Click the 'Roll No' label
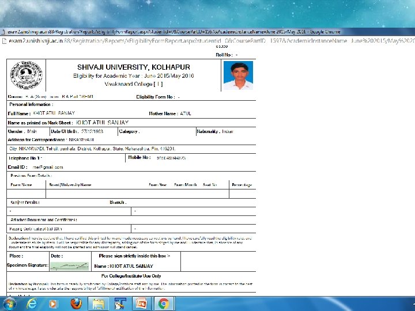 point(224,55)
